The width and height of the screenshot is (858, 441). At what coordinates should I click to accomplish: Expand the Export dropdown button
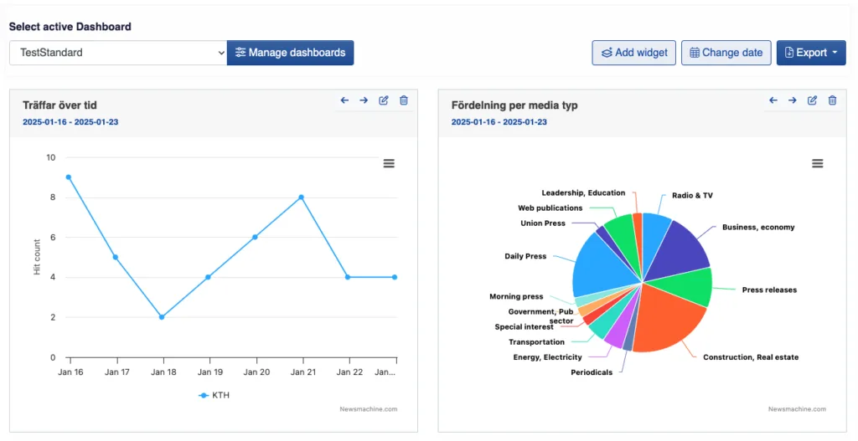810,53
